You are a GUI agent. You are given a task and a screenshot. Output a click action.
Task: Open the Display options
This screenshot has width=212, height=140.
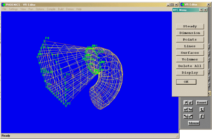(190, 72)
